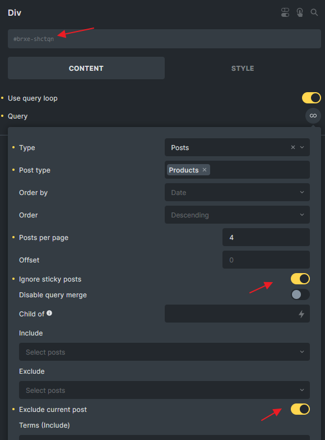The width and height of the screenshot is (325, 440).
Task: Remove the Products post type tag
Action: pyautogui.click(x=205, y=170)
